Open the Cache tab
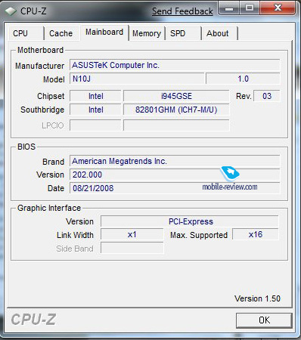301x340 pixels. 62,33
